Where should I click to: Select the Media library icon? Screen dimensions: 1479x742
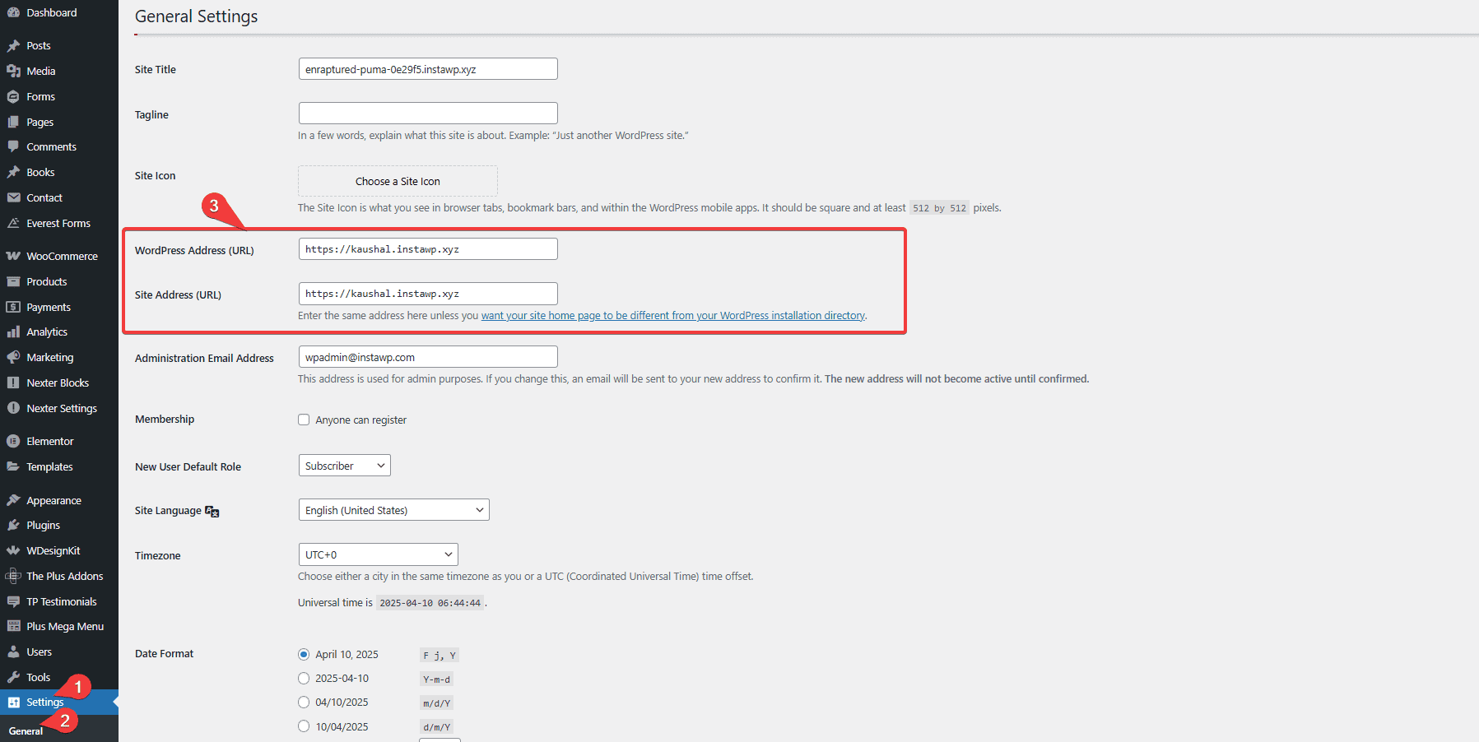[x=14, y=71]
